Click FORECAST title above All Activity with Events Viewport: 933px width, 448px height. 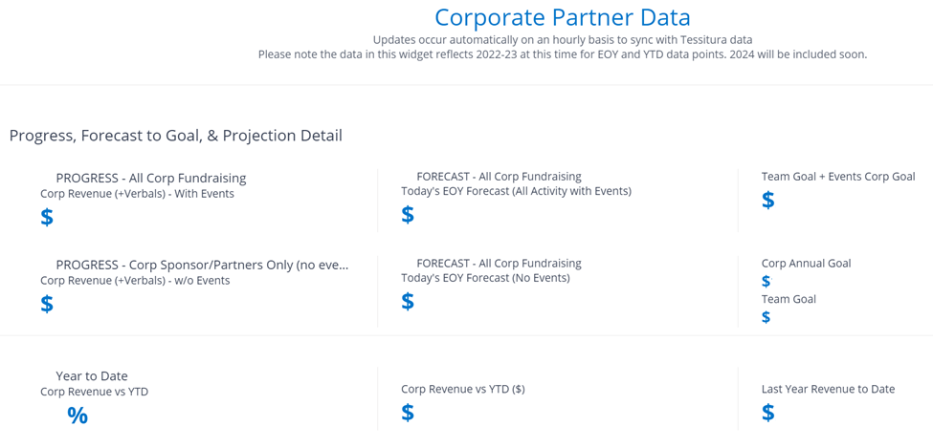pyautogui.click(x=499, y=177)
